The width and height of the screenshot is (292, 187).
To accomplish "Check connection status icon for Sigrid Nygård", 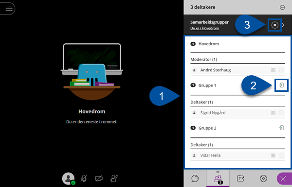I will pos(273,113).
